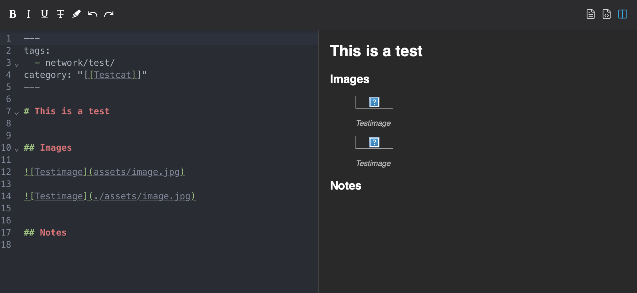Click the second broken image placeholder
The width and height of the screenshot is (637, 293).
pyautogui.click(x=374, y=142)
